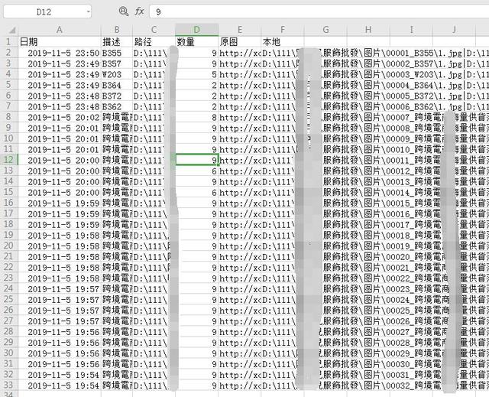The image size is (489, 397).
Task: Click the selected cell D12 with value 9
Action: pos(197,160)
